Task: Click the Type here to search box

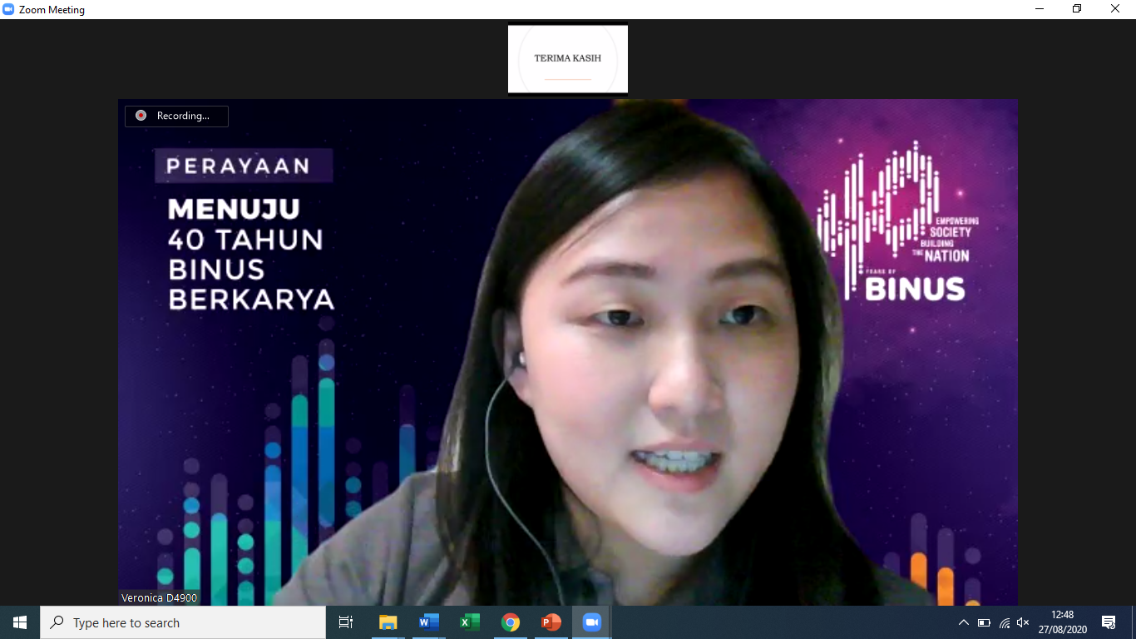Action: (x=183, y=622)
